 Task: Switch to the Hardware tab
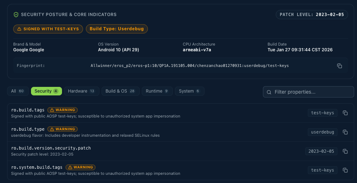pos(82,91)
